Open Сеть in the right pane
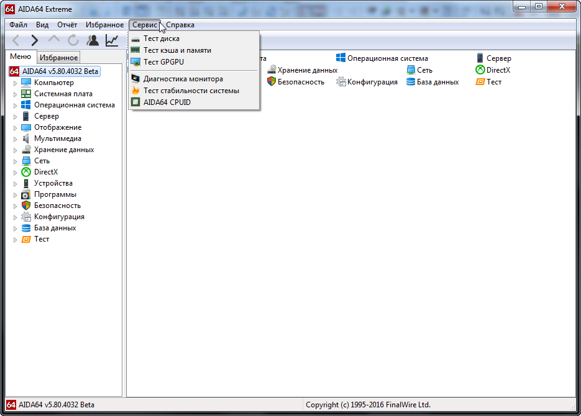 click(x=419, y=70)
